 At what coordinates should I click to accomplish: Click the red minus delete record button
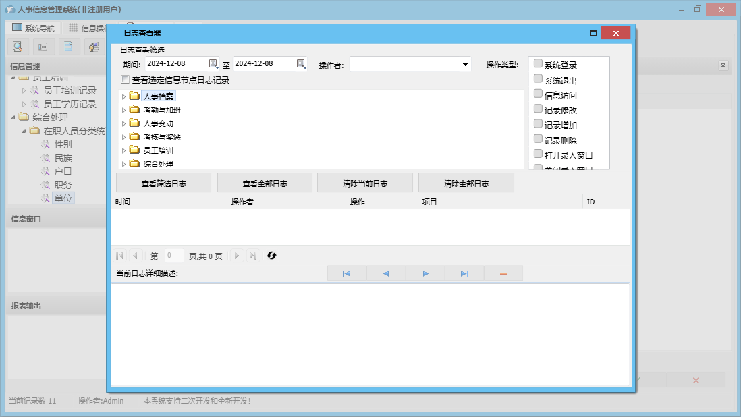tap(503, 273)
